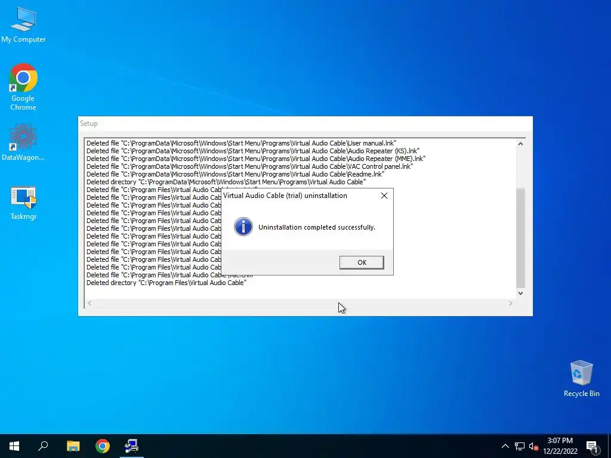This screenshot has width=611, height=458.
Task: Click 'Uninstallation completed successfully.' message
Action: pyautogui.click(x=317, y=227)
